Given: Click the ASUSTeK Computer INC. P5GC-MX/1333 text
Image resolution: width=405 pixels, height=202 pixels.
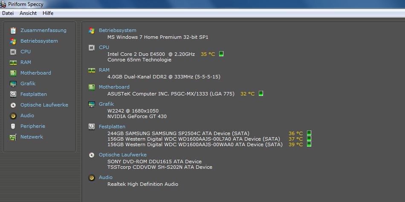Looking at the screenshot, I should [171, 94].
